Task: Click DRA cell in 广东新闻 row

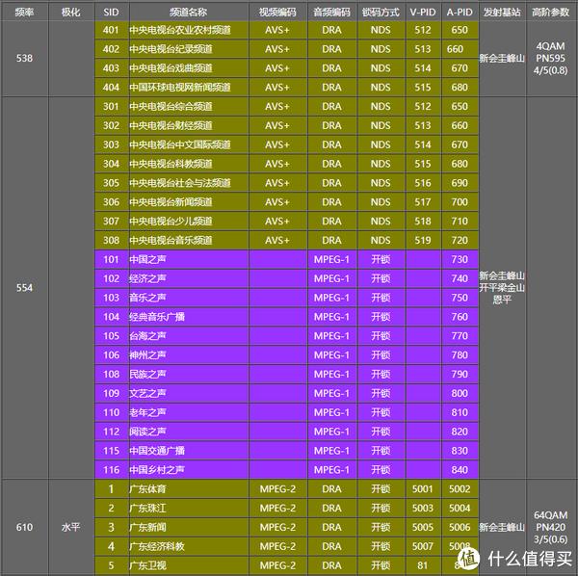Action: (x=331, y=528)
